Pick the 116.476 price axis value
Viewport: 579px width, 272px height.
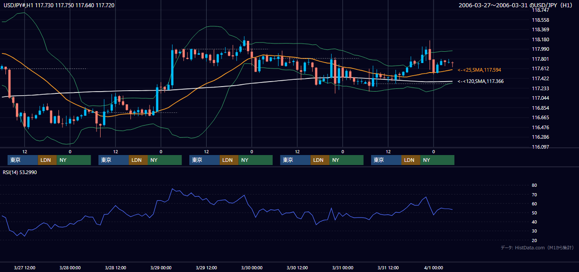pos(540,127)
